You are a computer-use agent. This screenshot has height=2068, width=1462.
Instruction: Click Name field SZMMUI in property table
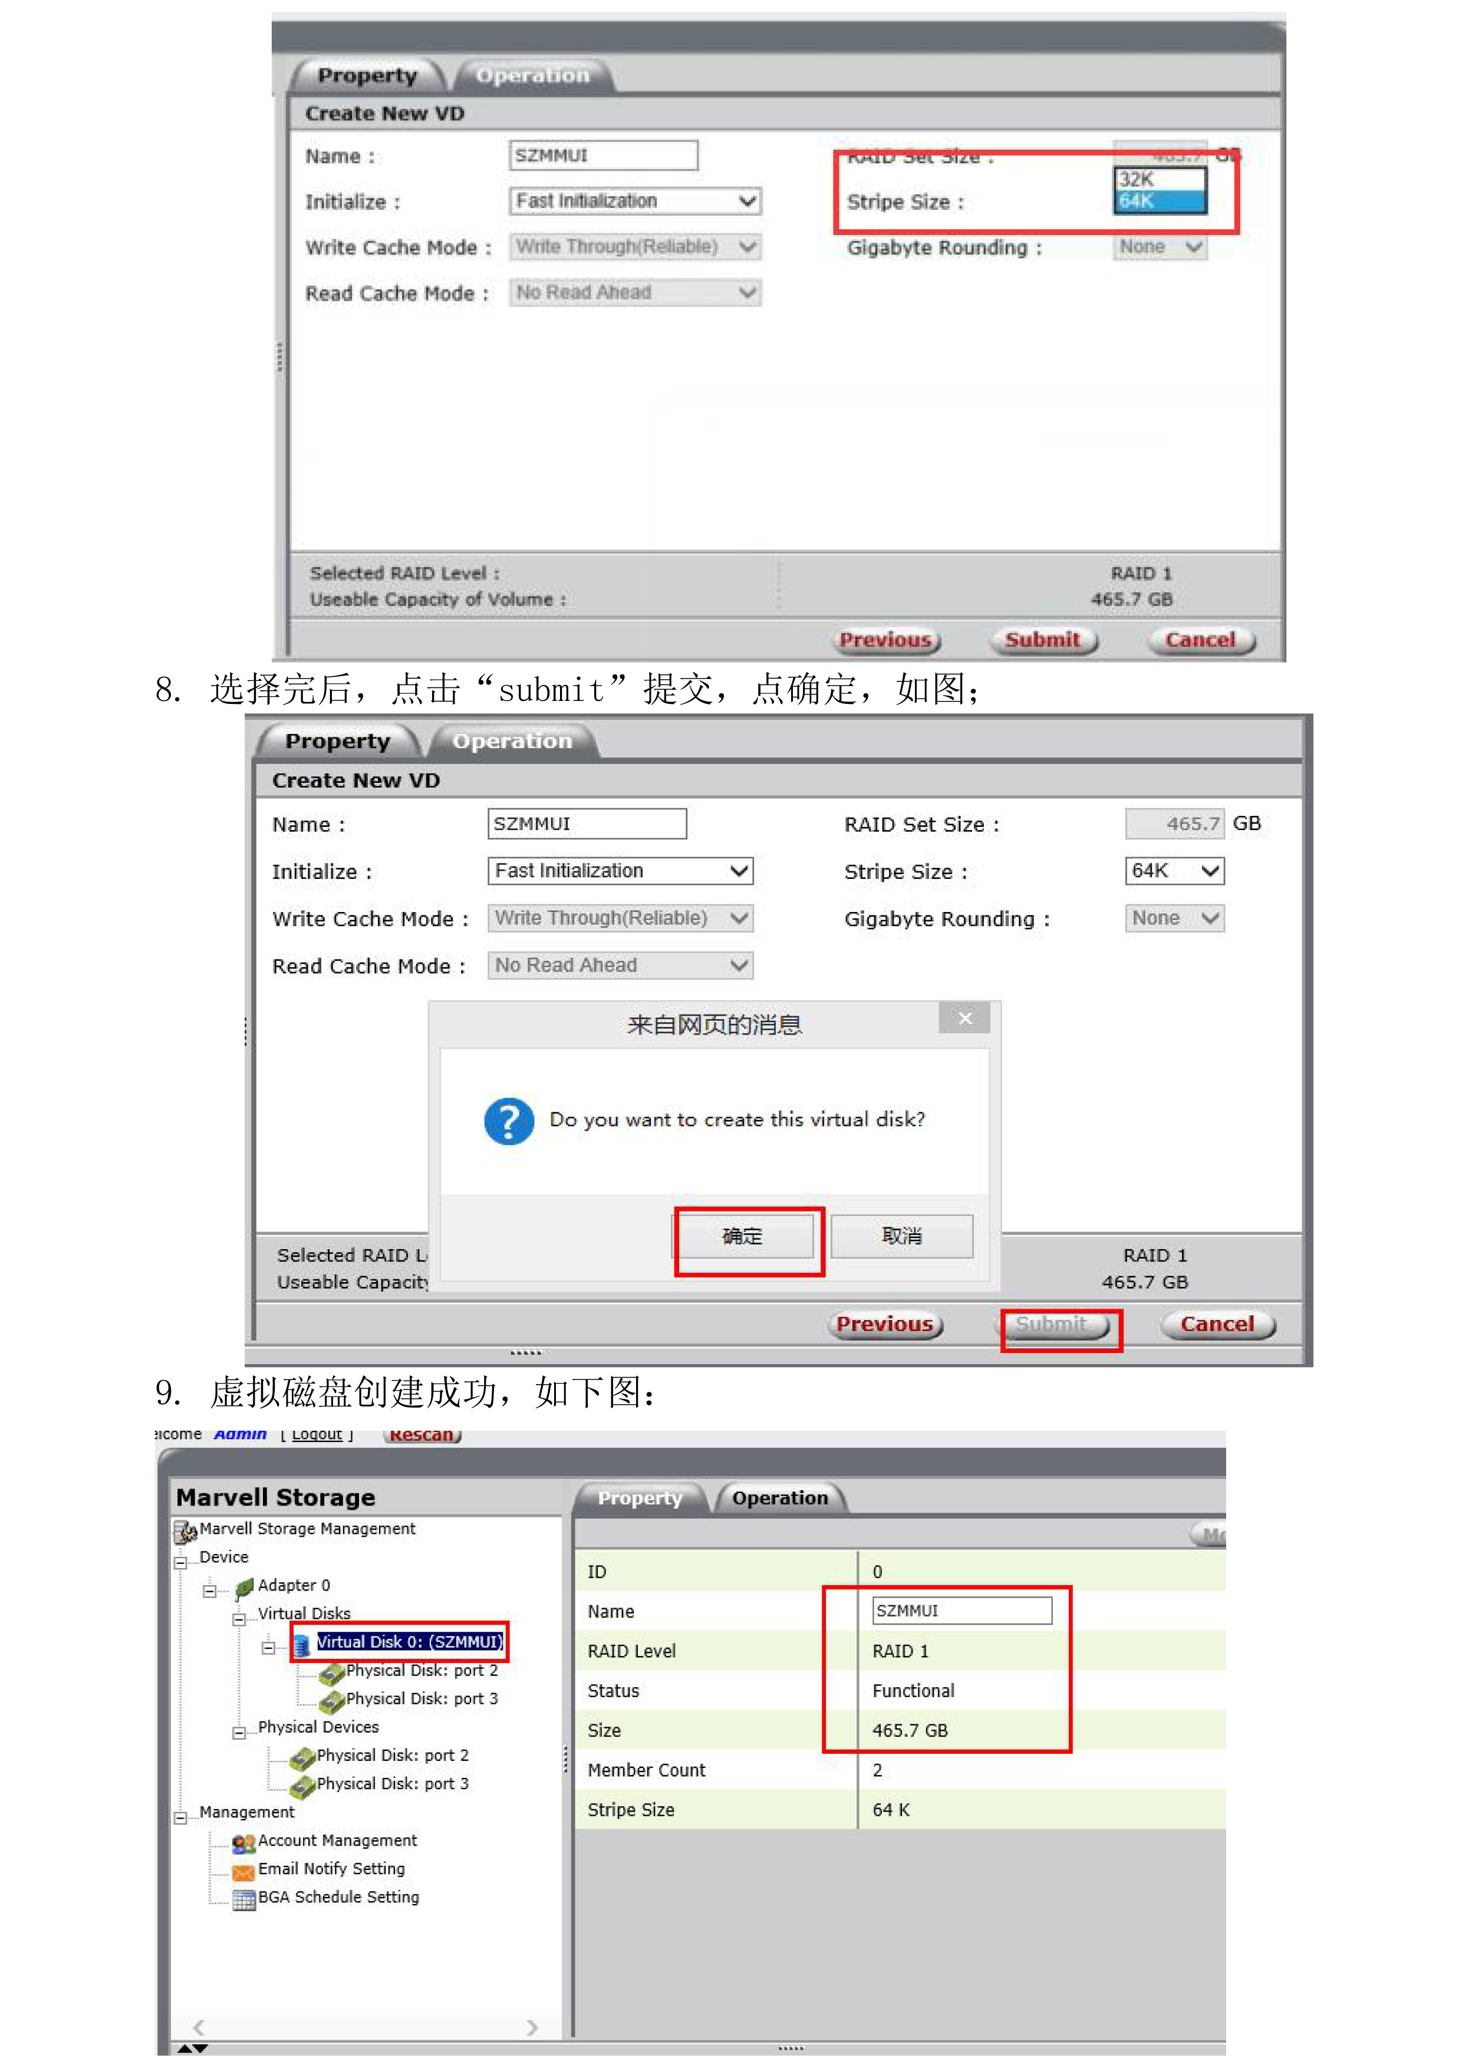(x=962, y=1611)
